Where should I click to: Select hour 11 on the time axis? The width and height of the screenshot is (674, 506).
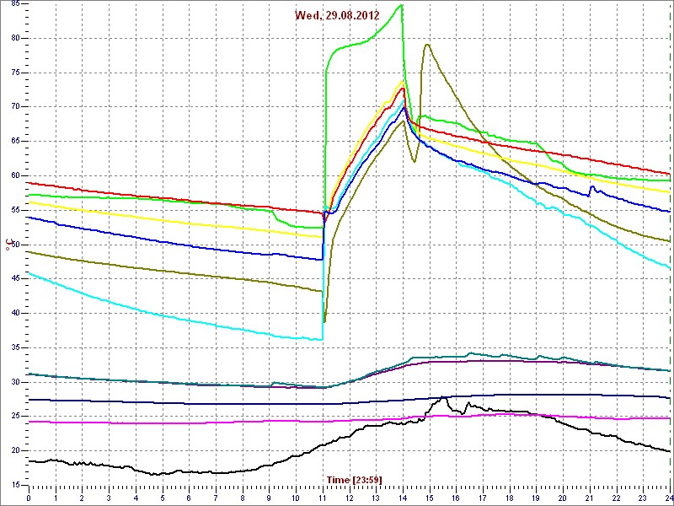click(x=322, y=497)
